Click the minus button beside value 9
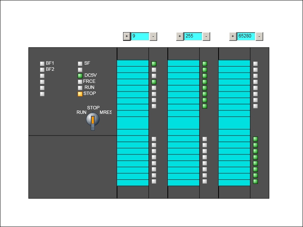Screen dimensions: 303x227 tap(153, 36)
